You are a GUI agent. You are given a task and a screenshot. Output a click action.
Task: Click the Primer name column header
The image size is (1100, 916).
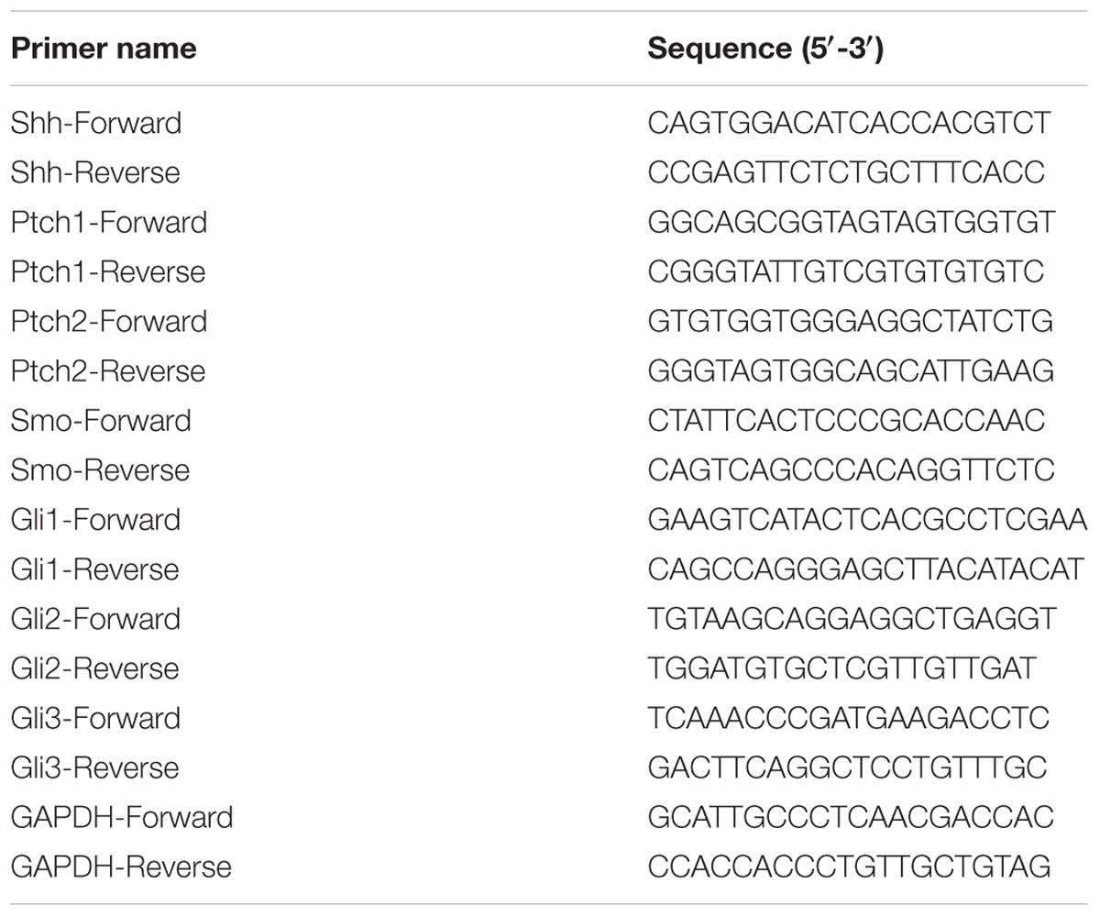(x=104, y=48)
